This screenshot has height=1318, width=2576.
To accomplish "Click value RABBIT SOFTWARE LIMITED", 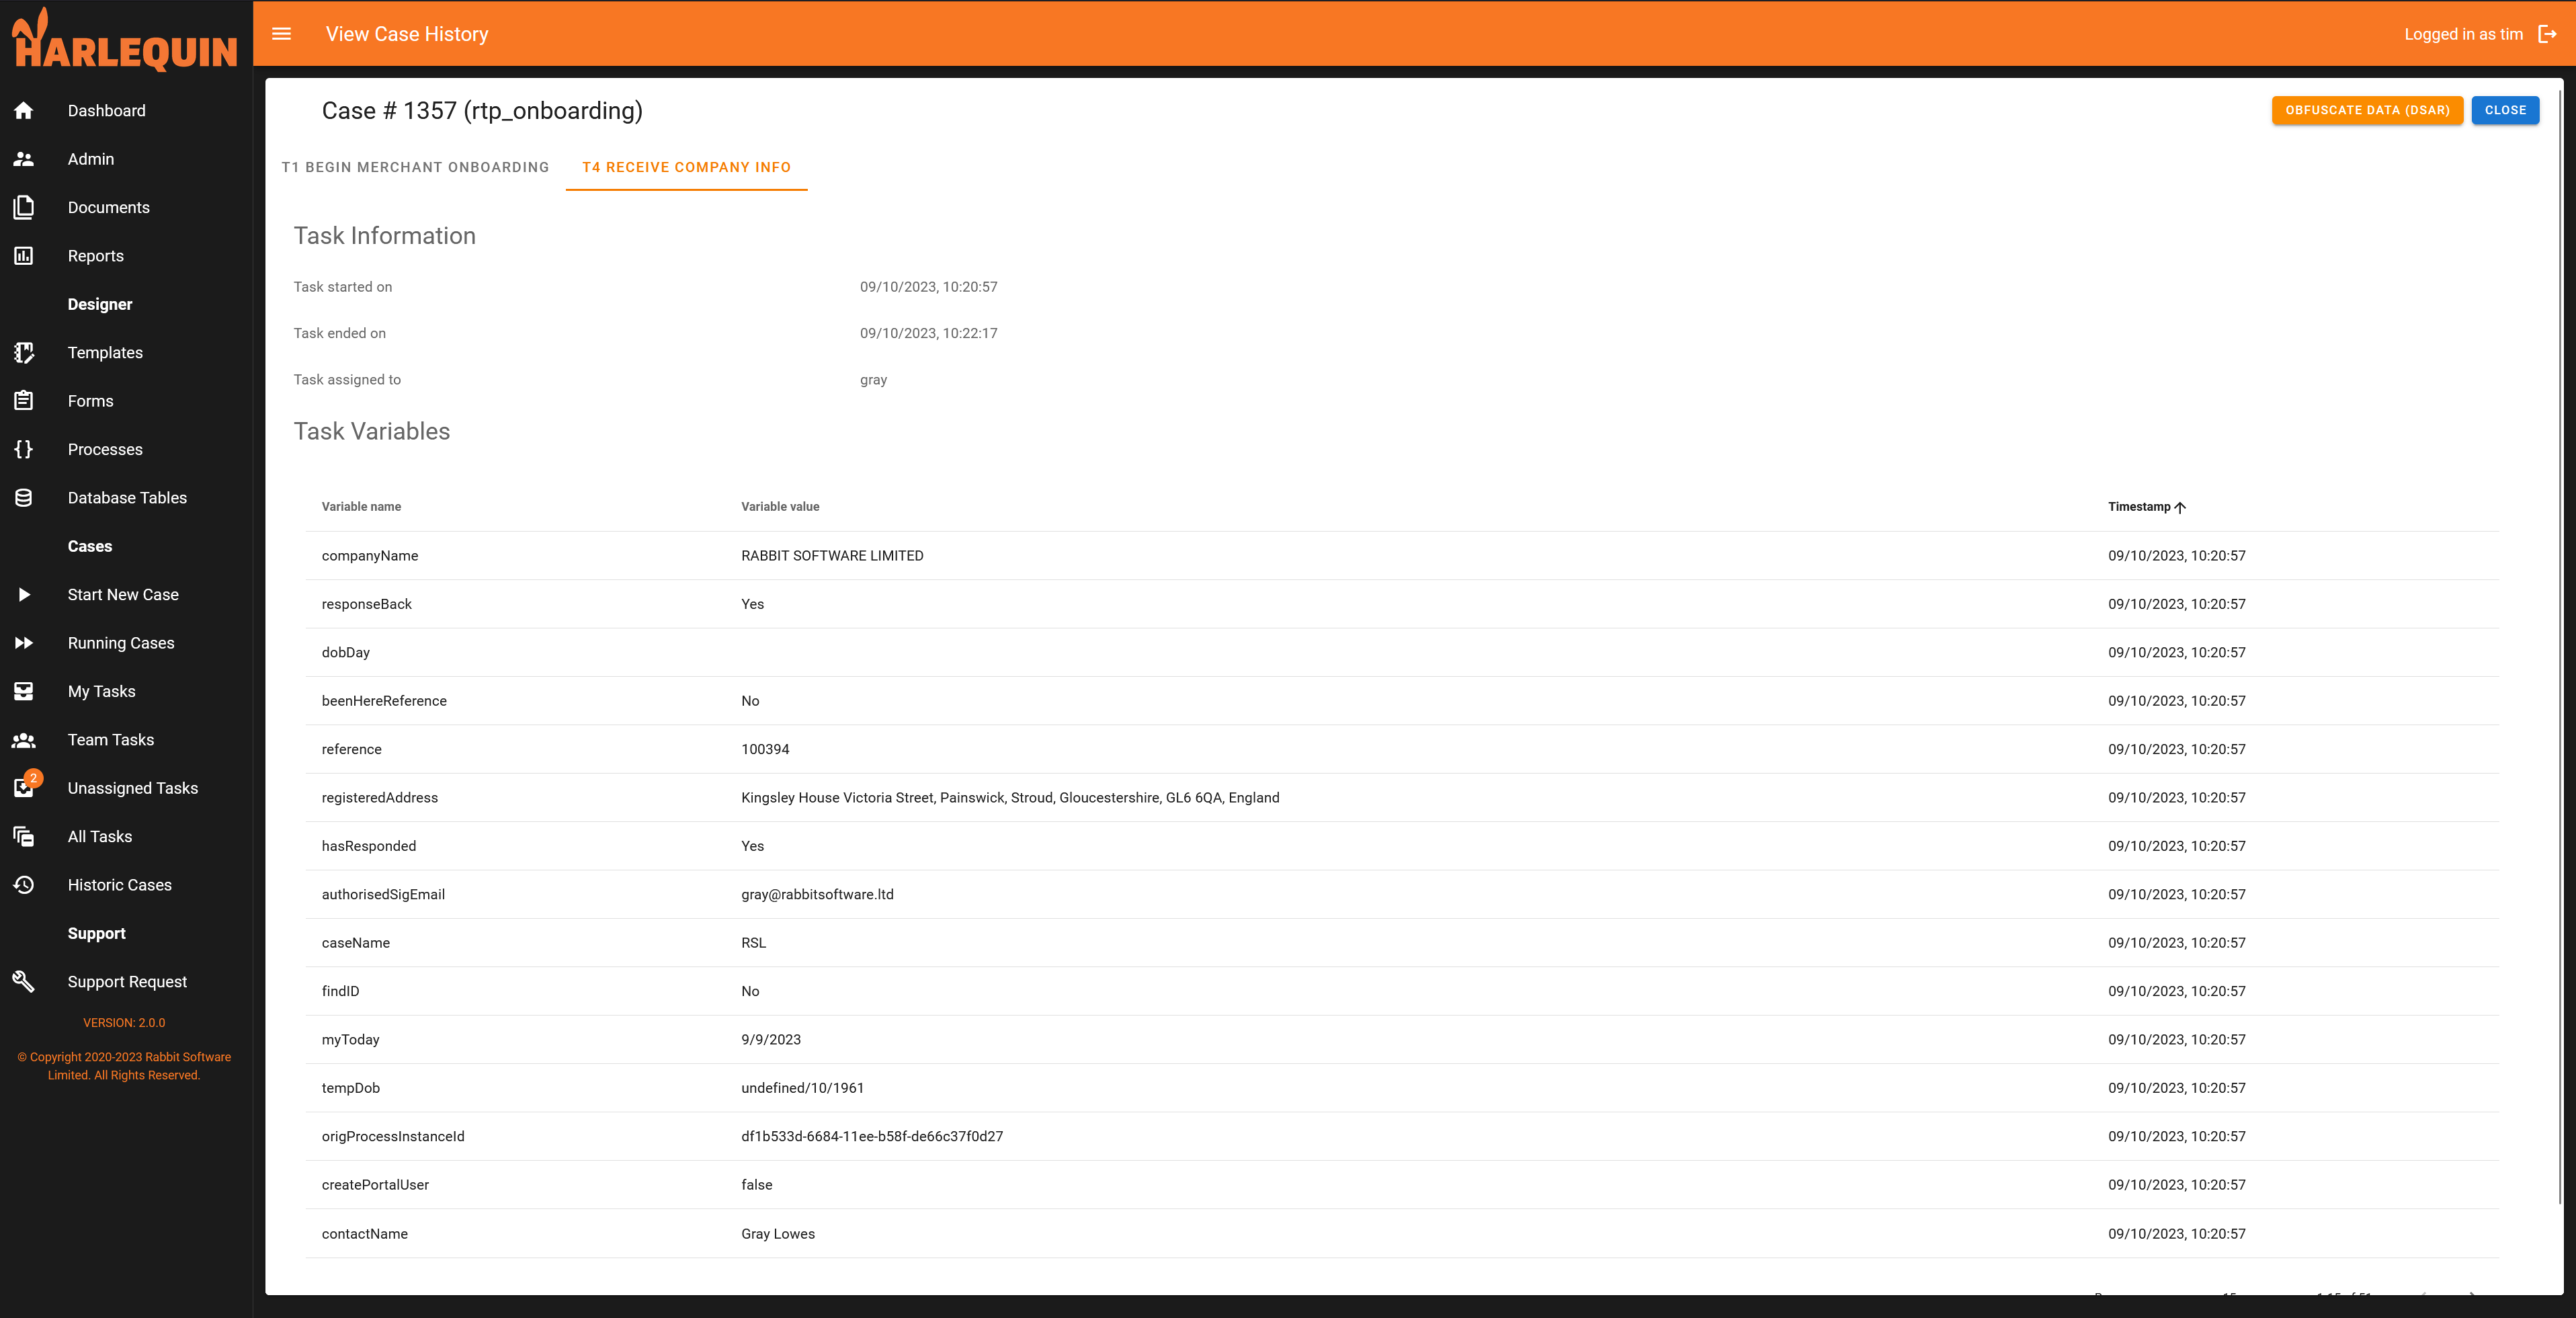I will click(832, 556).
